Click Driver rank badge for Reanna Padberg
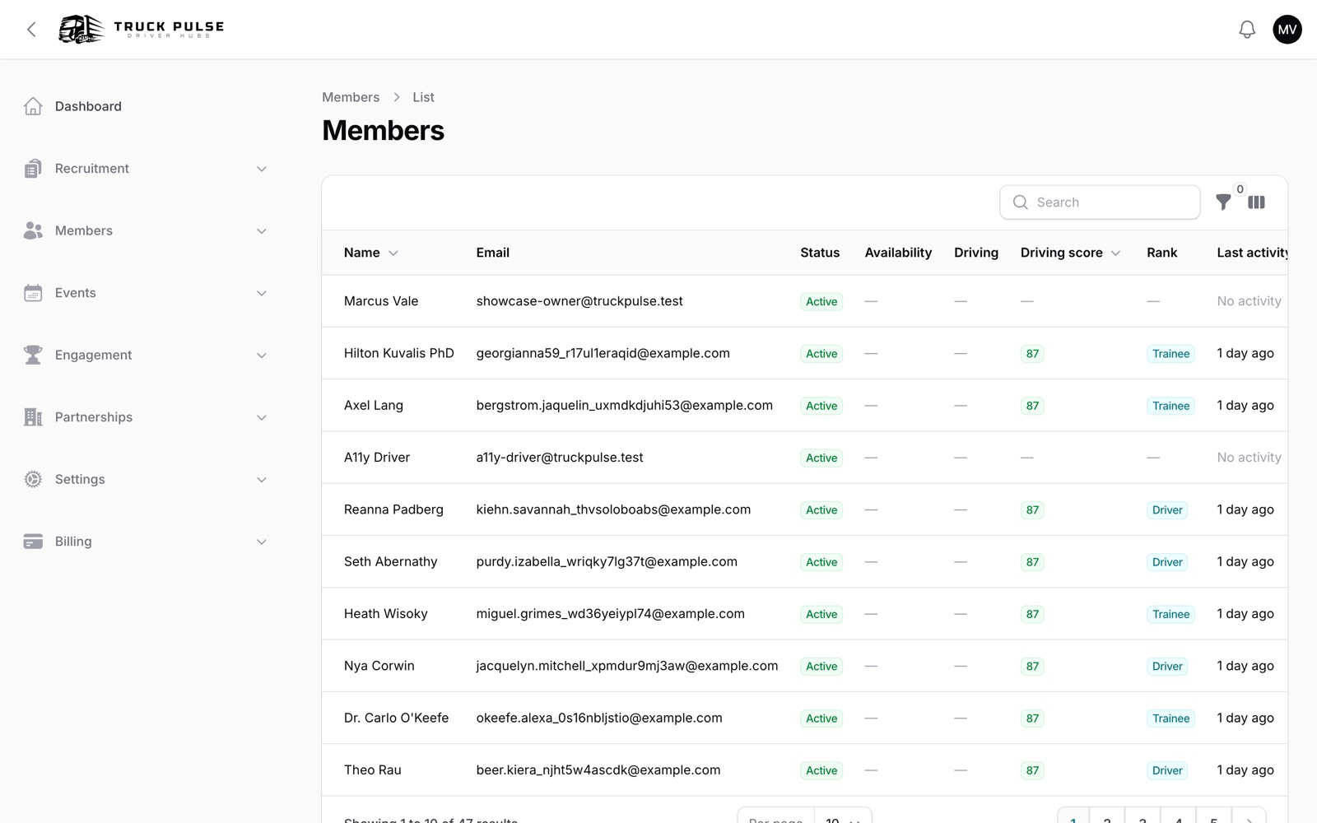The image size is (1317, 823). [1167, 510]
